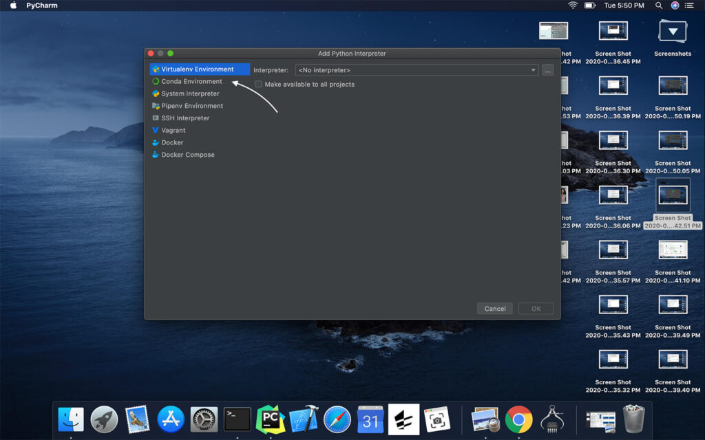Open Mail stamp icon in Dock
Viewport: 705px width, 440px height.
point(137,420)
